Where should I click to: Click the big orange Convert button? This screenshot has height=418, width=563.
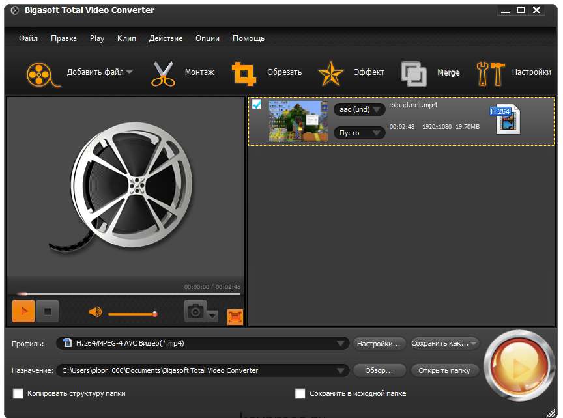click(x=519, y=367)
